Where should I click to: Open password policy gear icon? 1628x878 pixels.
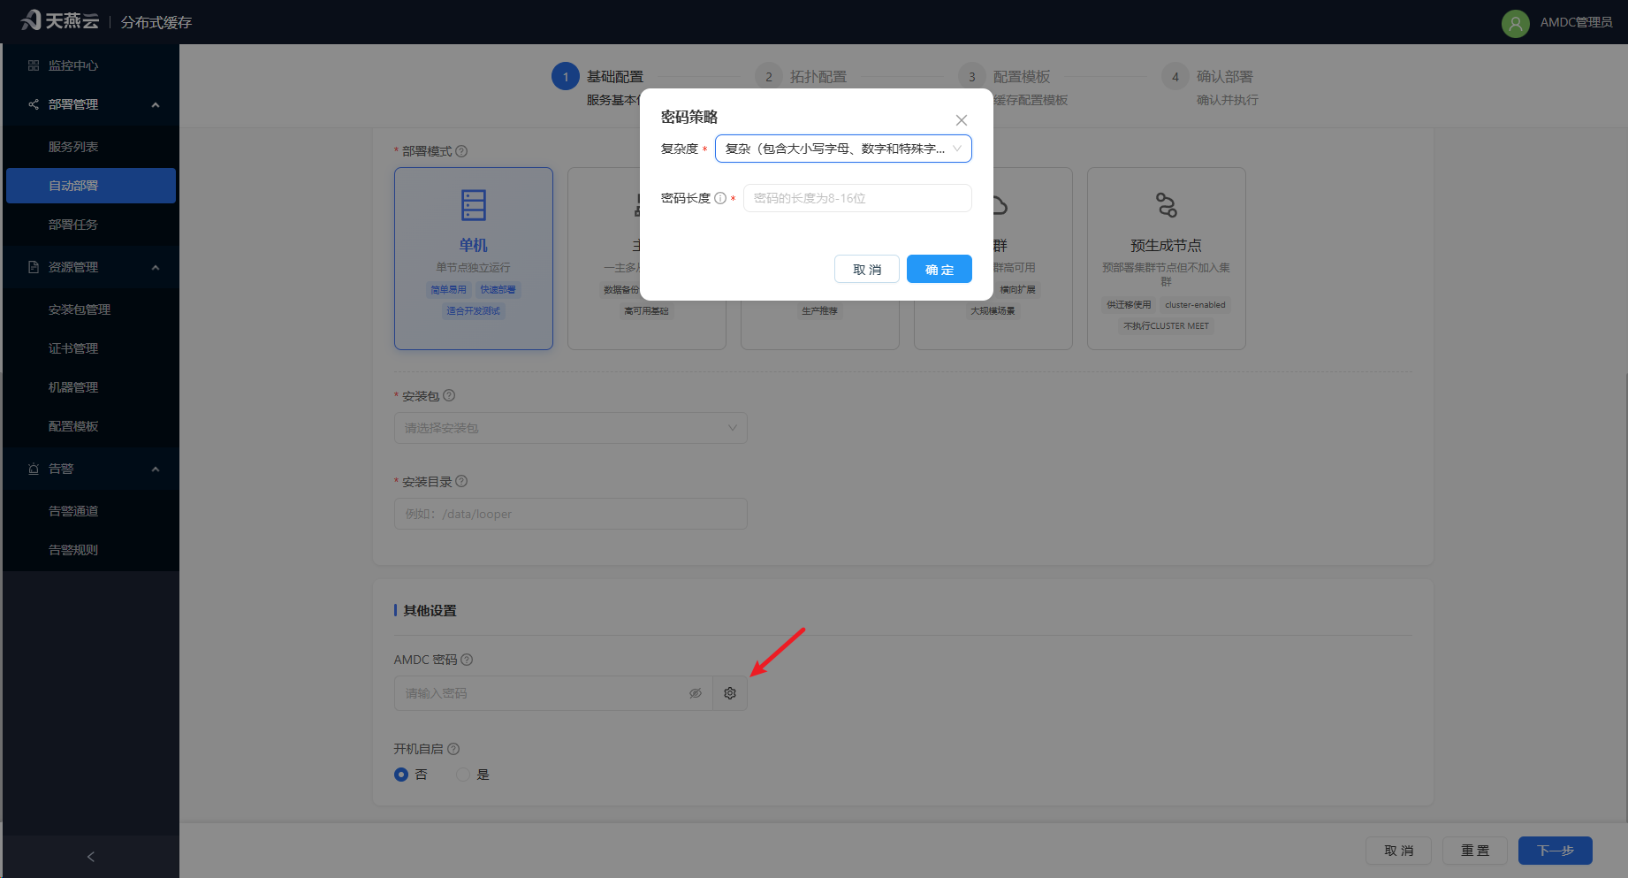pos(730,693)
